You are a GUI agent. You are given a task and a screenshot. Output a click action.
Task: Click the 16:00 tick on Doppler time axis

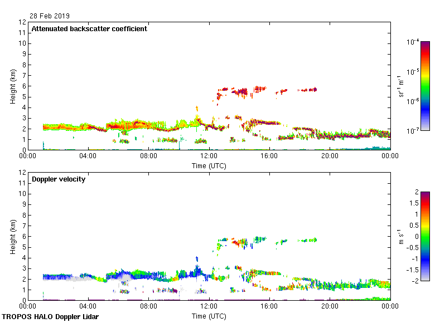coord(269,307)
